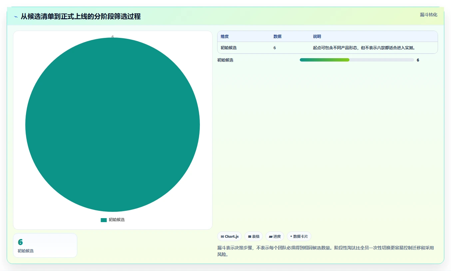The image size is (451, 271).
Task: Click the lightning icon beside the title
Action: [16, 17]
